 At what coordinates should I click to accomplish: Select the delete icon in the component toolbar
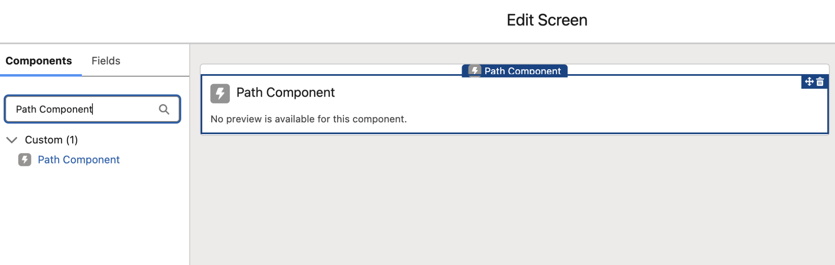[820, 82]
